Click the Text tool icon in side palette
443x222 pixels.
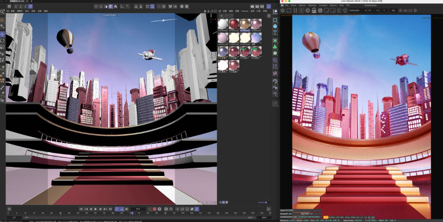275,33
